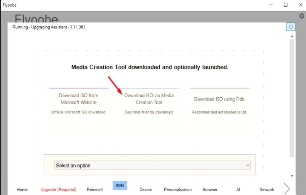This screenshot has height=195, width=306.
Task: Click the scroll up arrow
Action: (292, 36)
